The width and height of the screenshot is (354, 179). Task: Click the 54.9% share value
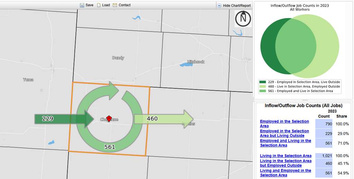[x=343, y=173]
